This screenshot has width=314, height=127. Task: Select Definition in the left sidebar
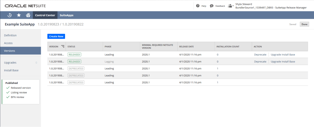10,35
